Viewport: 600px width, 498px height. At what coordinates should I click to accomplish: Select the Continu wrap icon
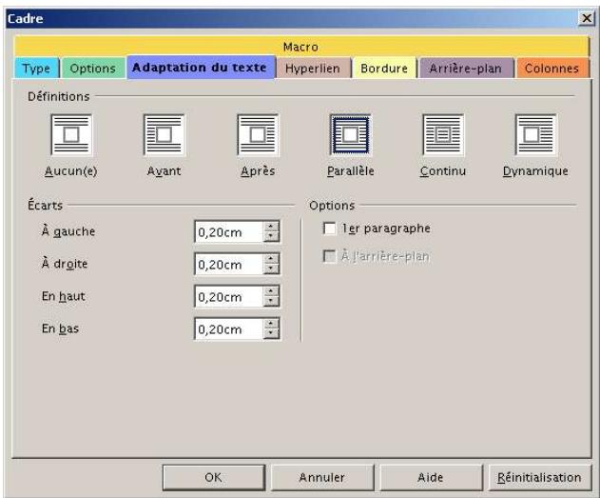click(443, 135)
